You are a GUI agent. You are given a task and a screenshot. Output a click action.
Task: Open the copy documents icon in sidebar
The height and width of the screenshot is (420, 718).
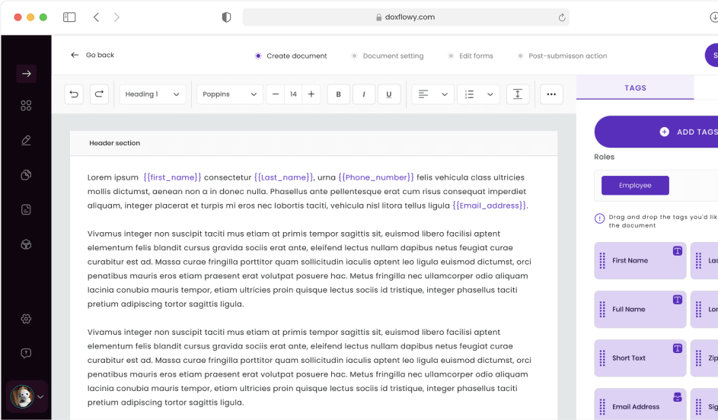tap(26, 175)
